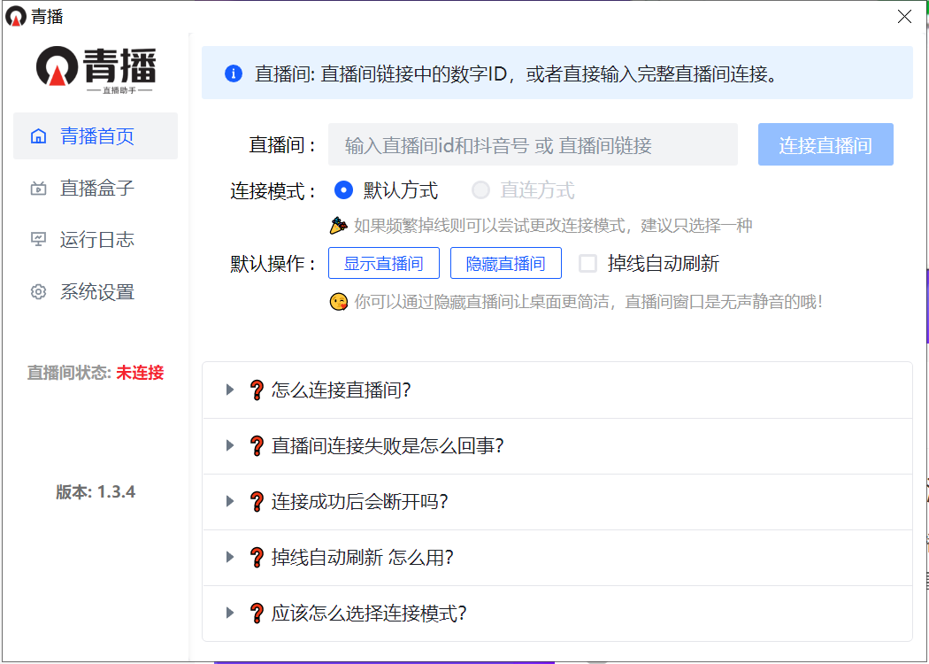
Task: Click the 连接直播间 button
Action: click(825, 144)
